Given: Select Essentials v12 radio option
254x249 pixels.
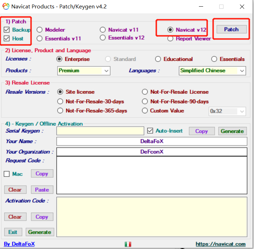Looking at the screenshot, I should 103,38.
